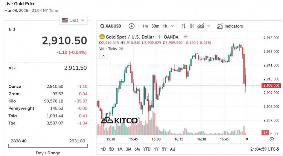
Task: Set the date range to YTD
Action: point(147,149)
